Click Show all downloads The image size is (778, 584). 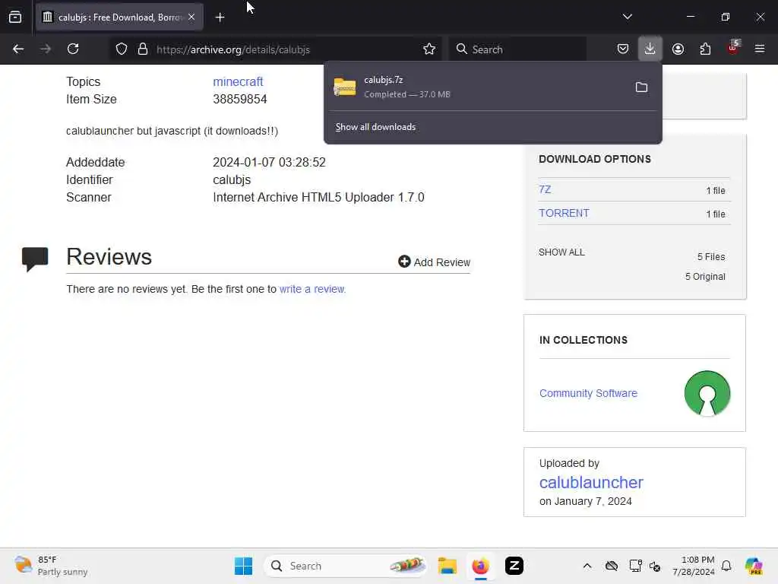click(375, 127)
